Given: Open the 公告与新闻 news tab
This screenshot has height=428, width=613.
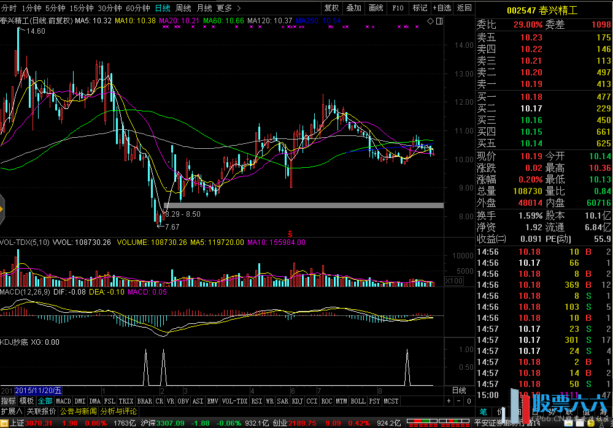Looking at the screenshot, I should (x=78, y=411).
